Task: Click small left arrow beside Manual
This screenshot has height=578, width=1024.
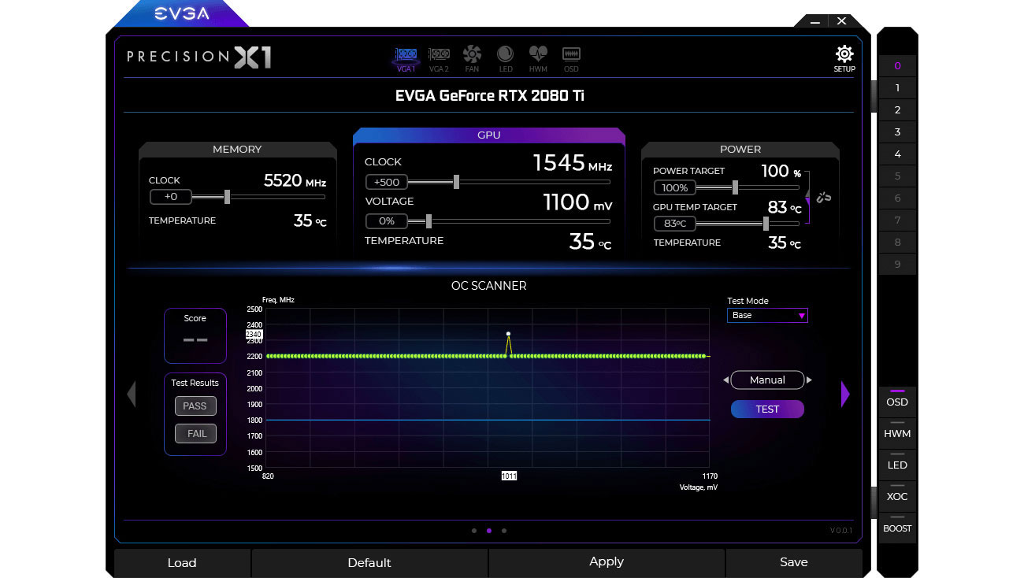Action: 725,380
